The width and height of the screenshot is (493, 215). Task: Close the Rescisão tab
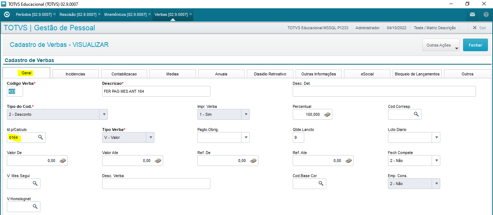click(99, 14)
